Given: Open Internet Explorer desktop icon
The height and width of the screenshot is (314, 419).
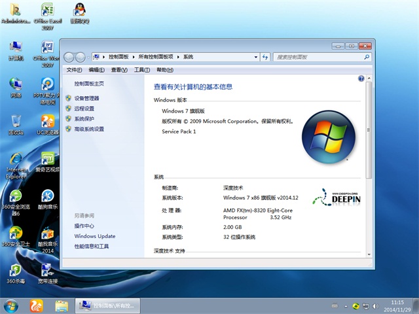Looking at the screenshot, I should 16,166.
